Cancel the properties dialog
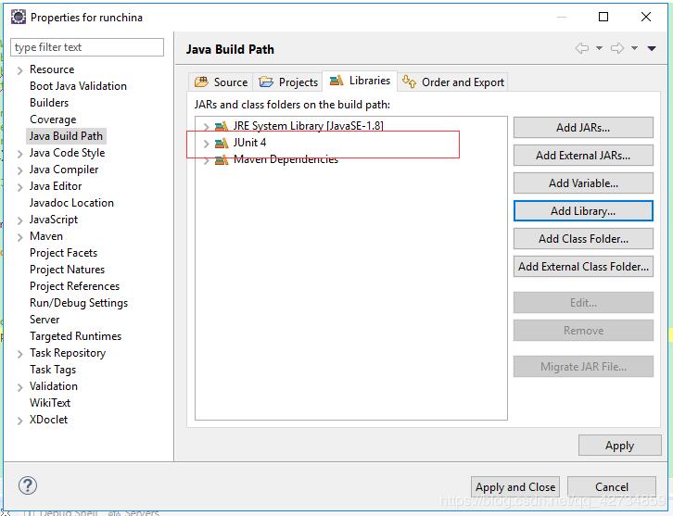This screenshot has height=516, width=673. coord(612,487)
